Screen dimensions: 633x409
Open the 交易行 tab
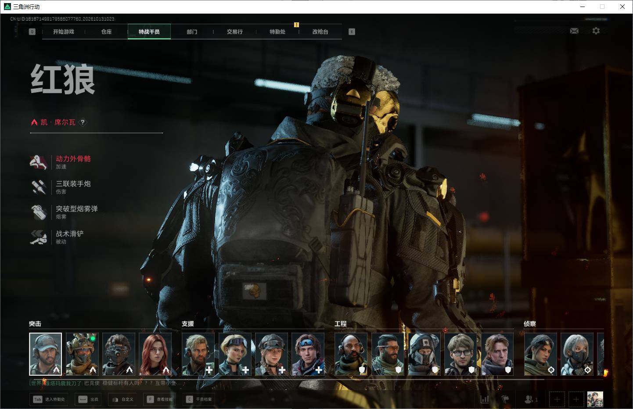[235, 32]
